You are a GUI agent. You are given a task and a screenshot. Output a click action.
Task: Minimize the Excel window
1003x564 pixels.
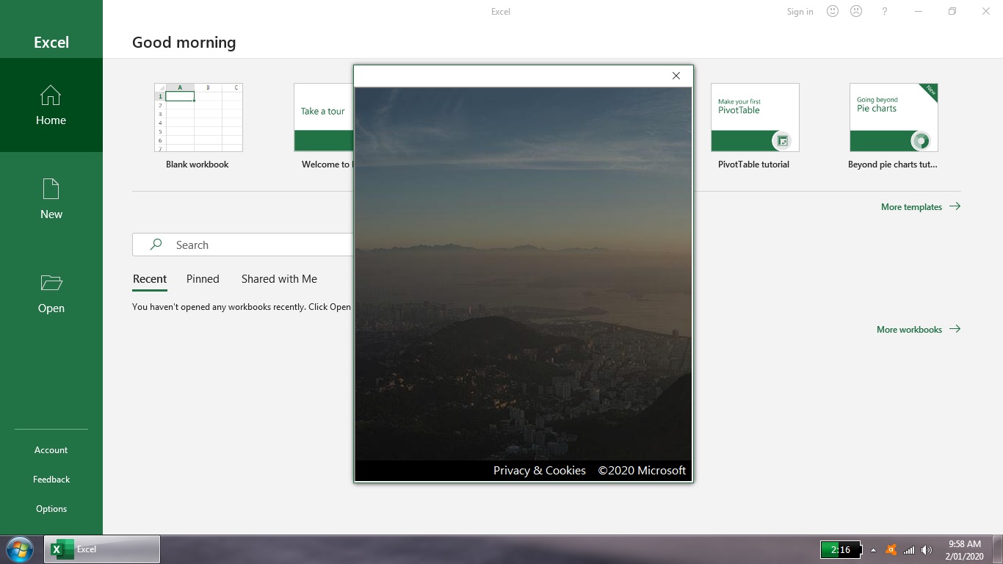pos(919,11)
